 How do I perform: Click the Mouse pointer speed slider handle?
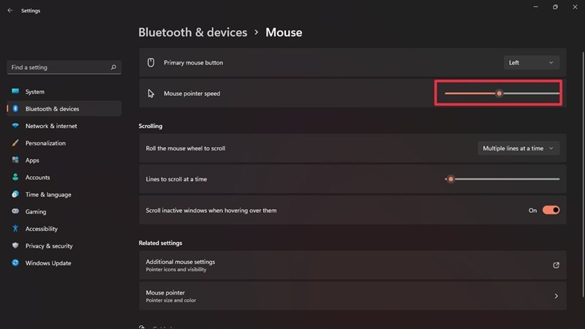click(x=499, y=94)
